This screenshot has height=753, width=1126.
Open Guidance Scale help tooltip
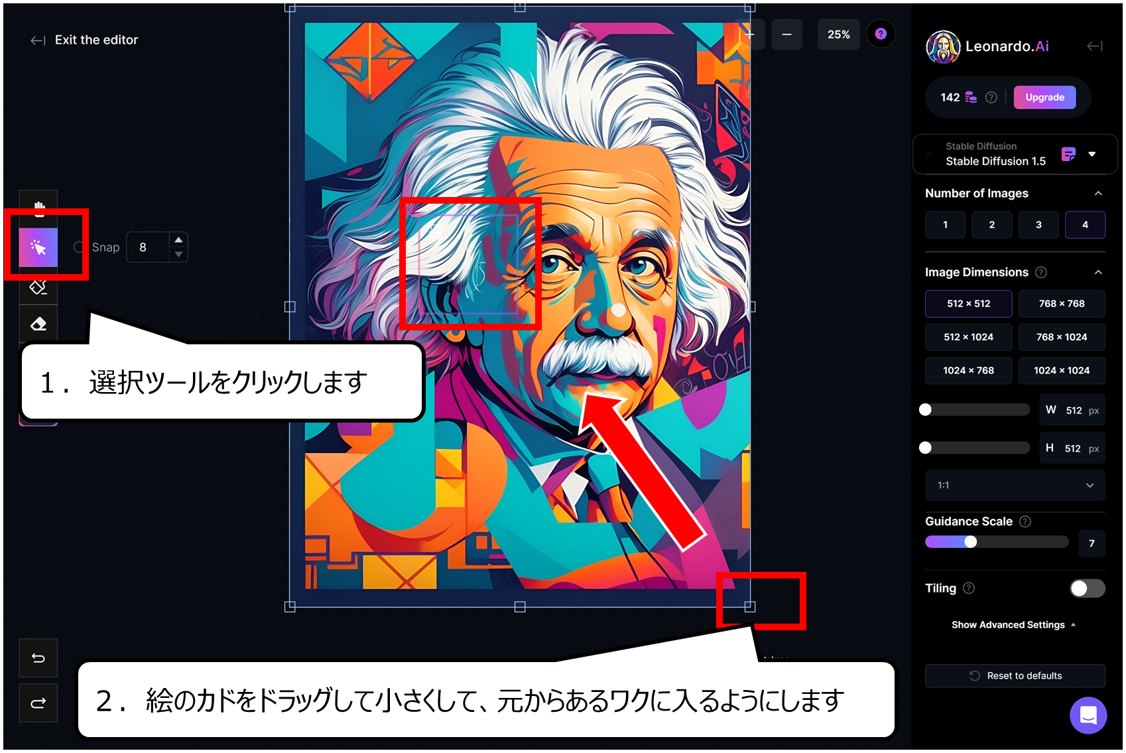point(1025,521)
